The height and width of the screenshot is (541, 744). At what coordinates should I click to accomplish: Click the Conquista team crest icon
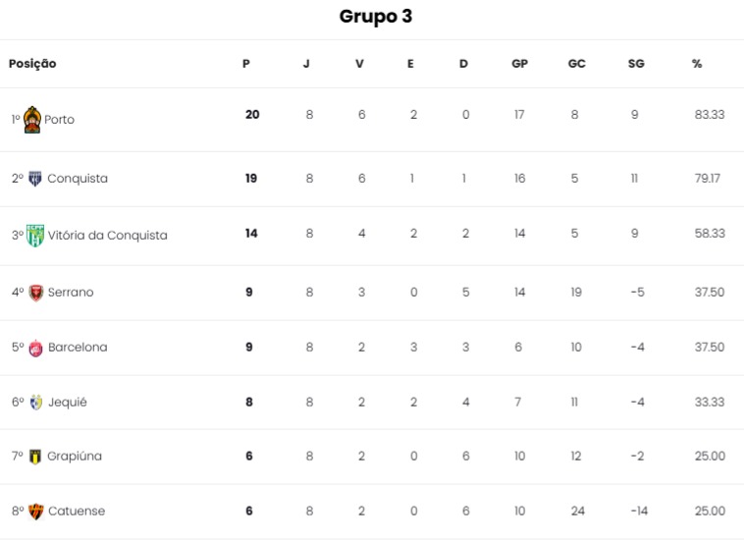pos(35,179)
